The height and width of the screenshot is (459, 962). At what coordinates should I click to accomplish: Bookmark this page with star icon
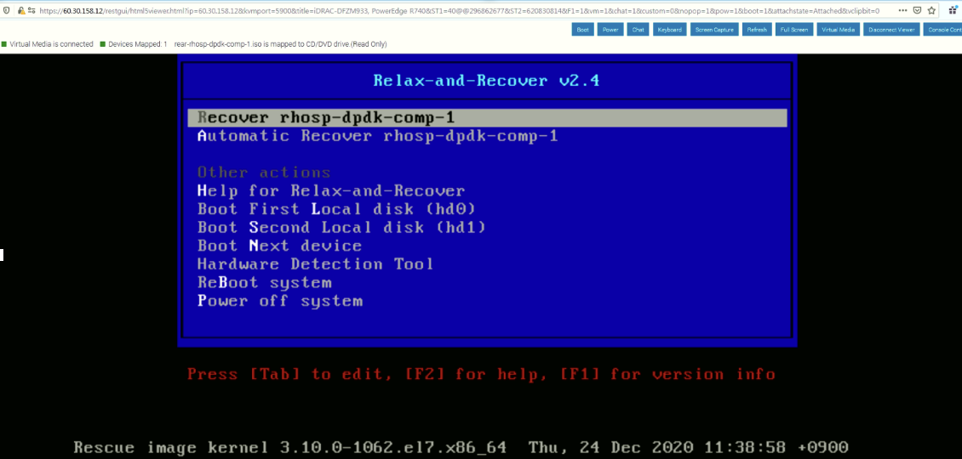point(931,10)
